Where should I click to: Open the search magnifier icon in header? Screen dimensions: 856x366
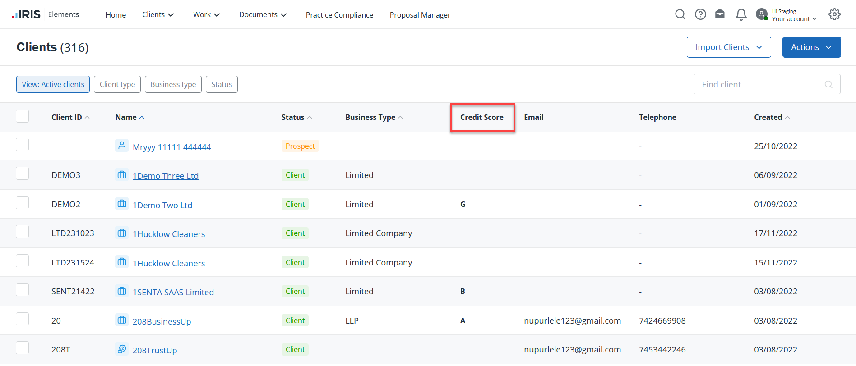tap(680, 14)
